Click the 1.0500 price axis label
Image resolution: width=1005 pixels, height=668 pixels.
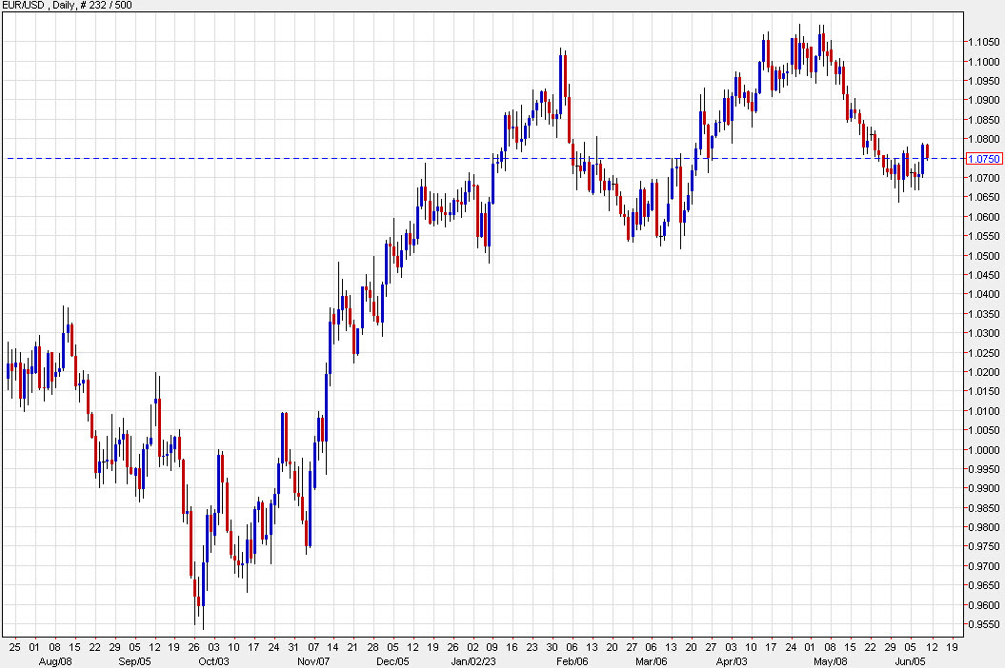click(x=984, y=256)
